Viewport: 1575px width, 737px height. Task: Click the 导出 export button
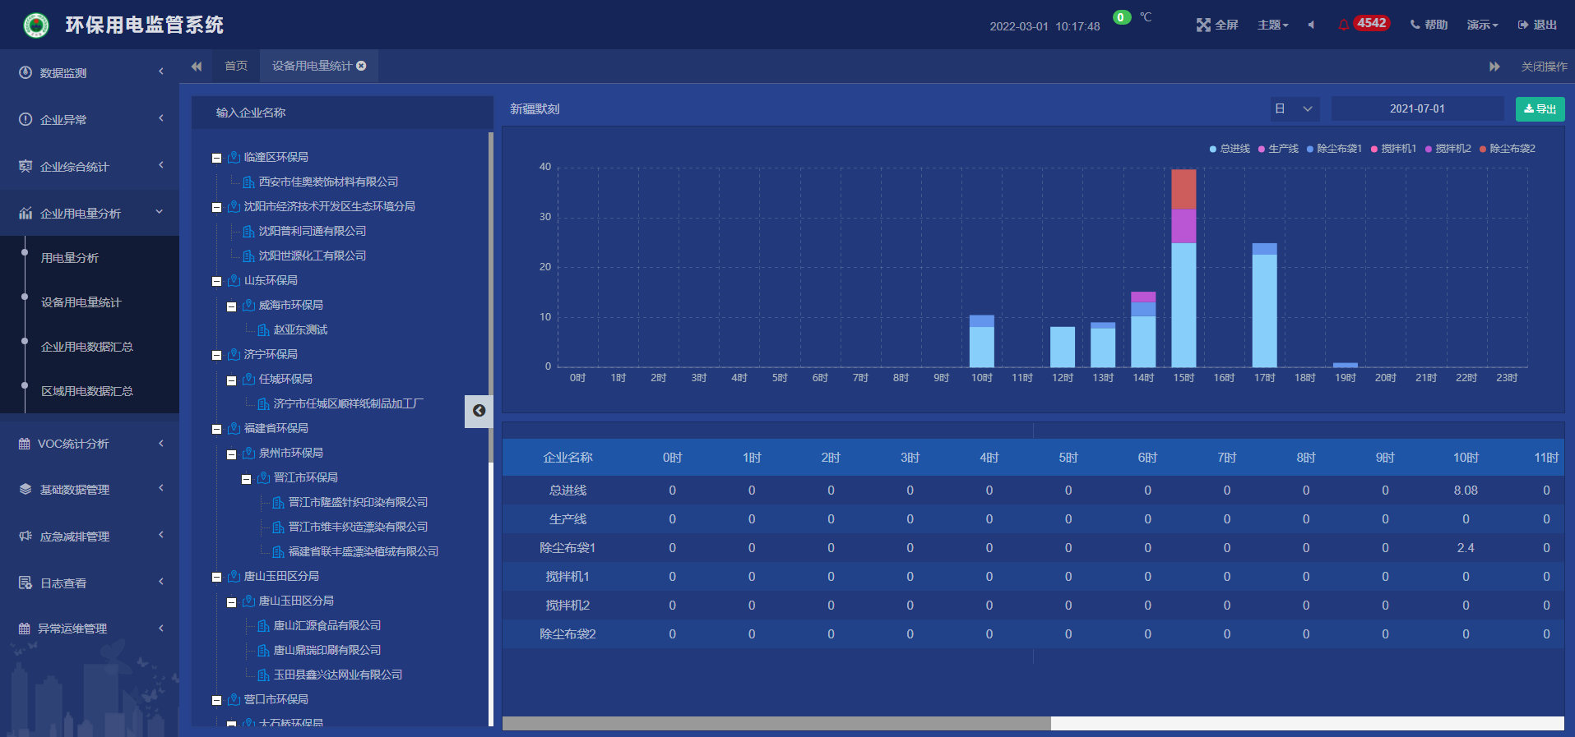tap(1540, 108)
